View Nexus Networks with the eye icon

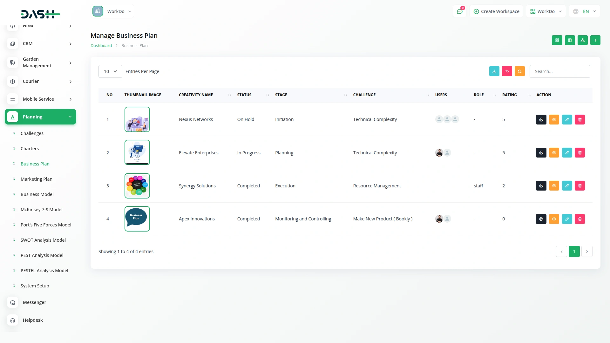coord(554,120)
